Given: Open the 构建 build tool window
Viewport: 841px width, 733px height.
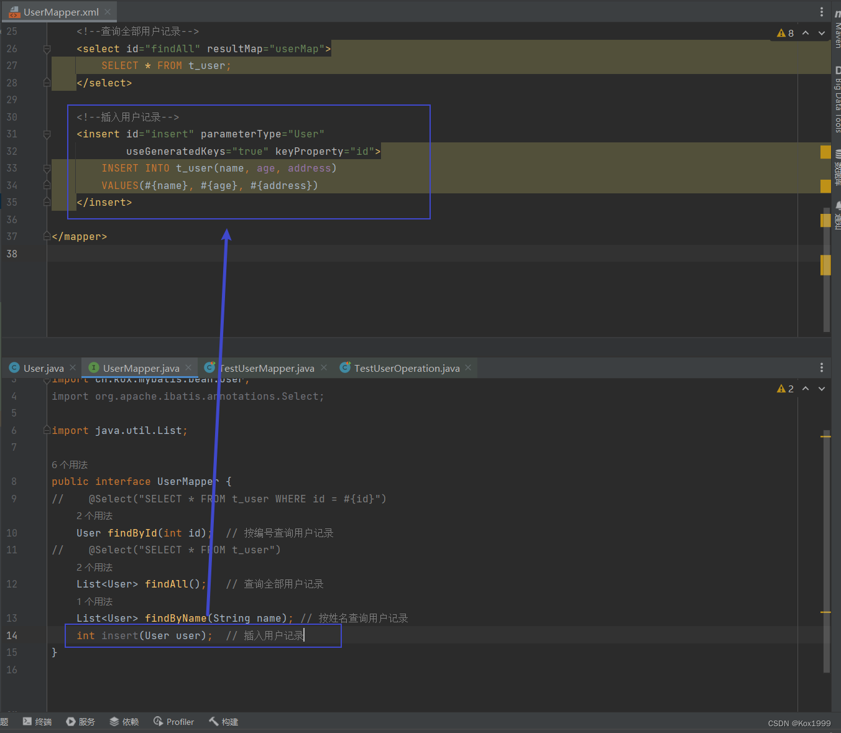Looking at the screenshot, I should click(x=224, y=722).
